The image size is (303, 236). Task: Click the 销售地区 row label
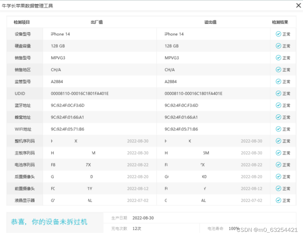tap(23, 70)
